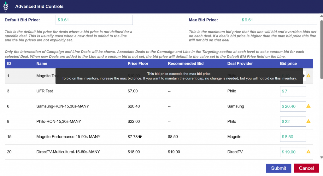
Task: Click warning icon beside Samsung bid price
Action: click(x=308, y=106)
